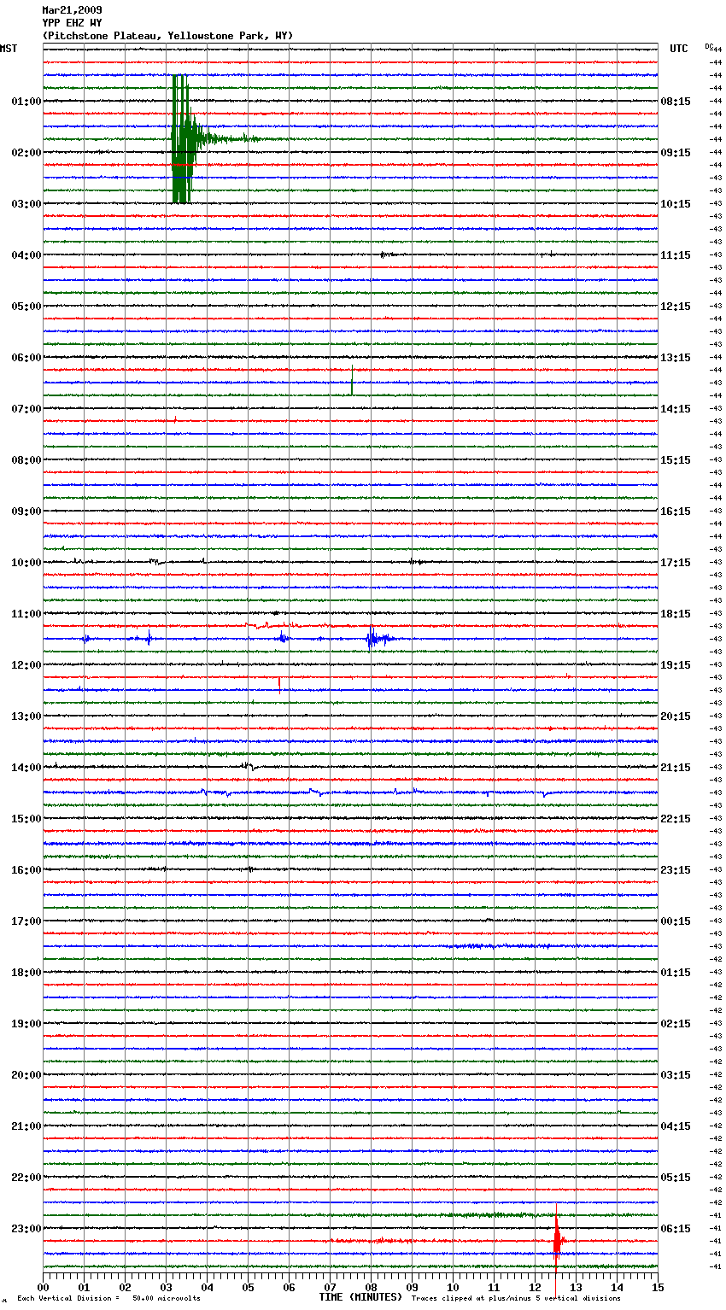Click the 08:15 UTC time label
The width and height of the screenshot is (726, 1310).
[x=676, y=102]
